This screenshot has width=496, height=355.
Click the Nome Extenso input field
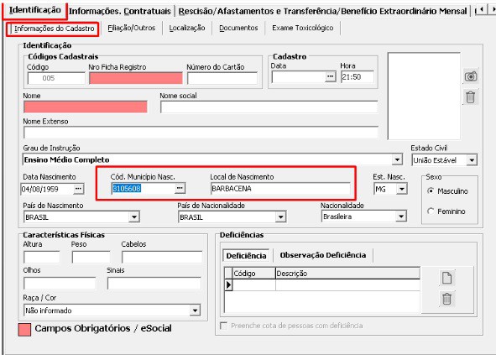click(201, 133)
